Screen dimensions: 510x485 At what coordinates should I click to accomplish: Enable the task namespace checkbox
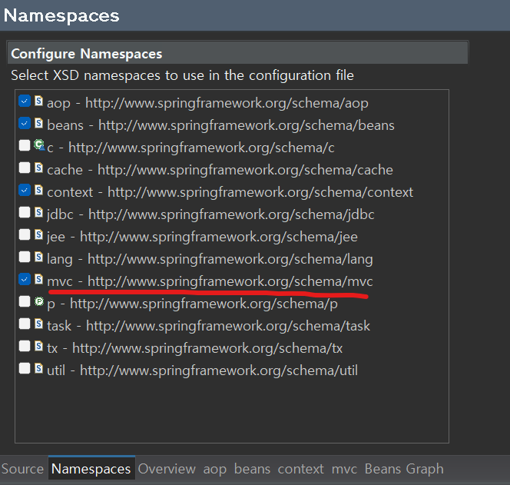25,324
